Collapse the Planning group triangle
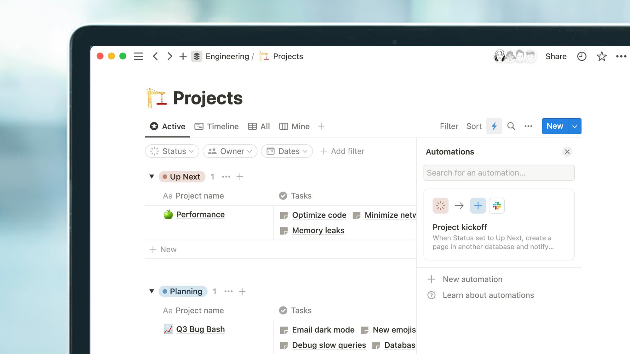 tap(151, 291)
